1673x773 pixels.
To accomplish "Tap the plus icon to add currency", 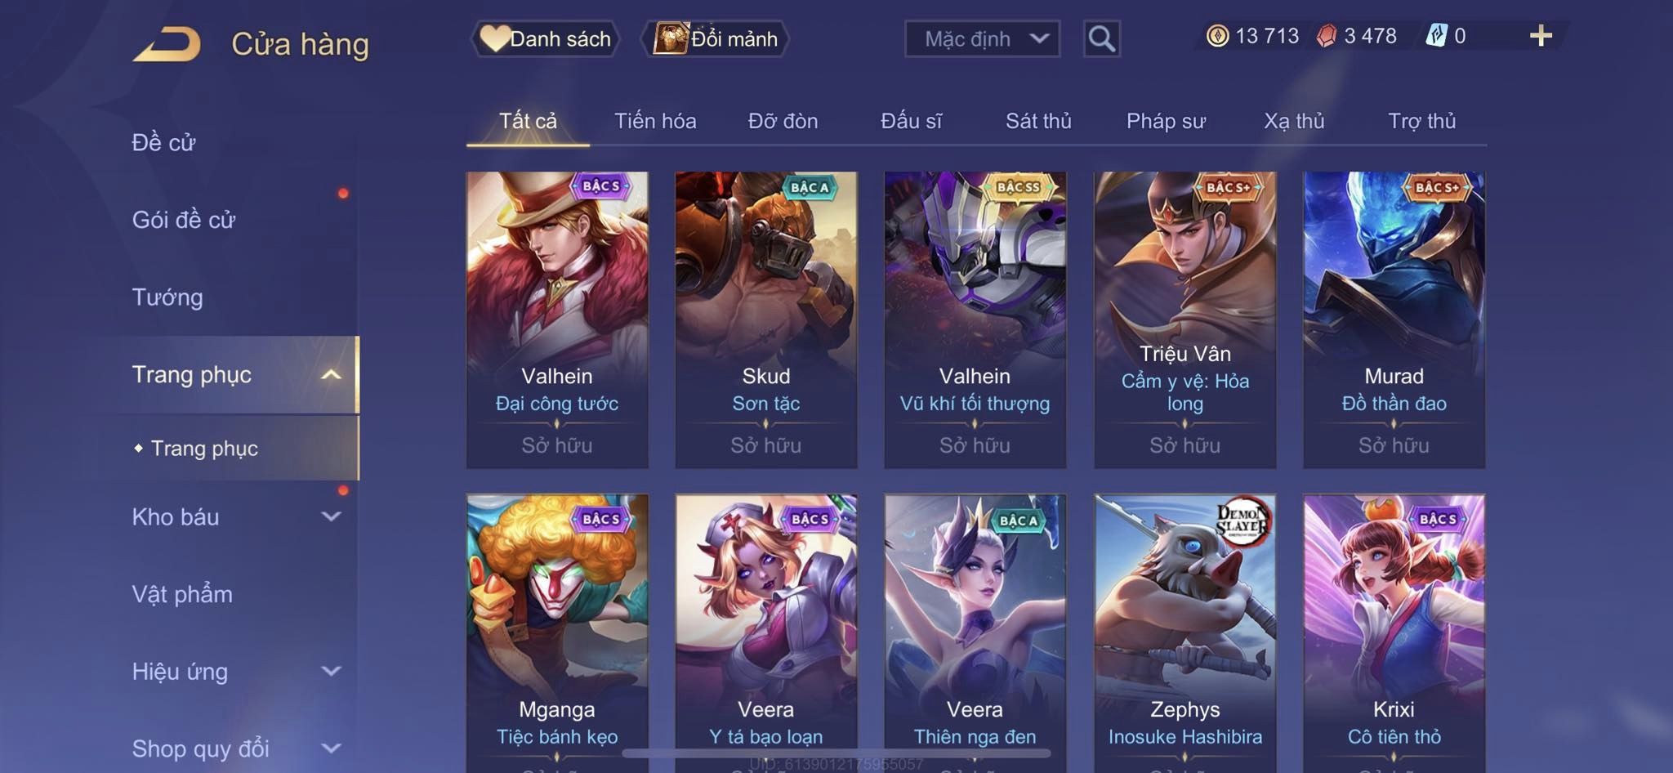I will (1541, 36).
